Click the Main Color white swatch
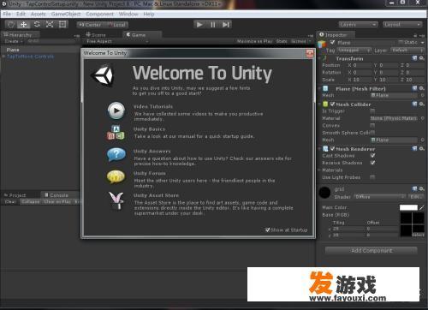Image resolution: width=428 pixels, height=310 pixels. (x=408, y=207)
